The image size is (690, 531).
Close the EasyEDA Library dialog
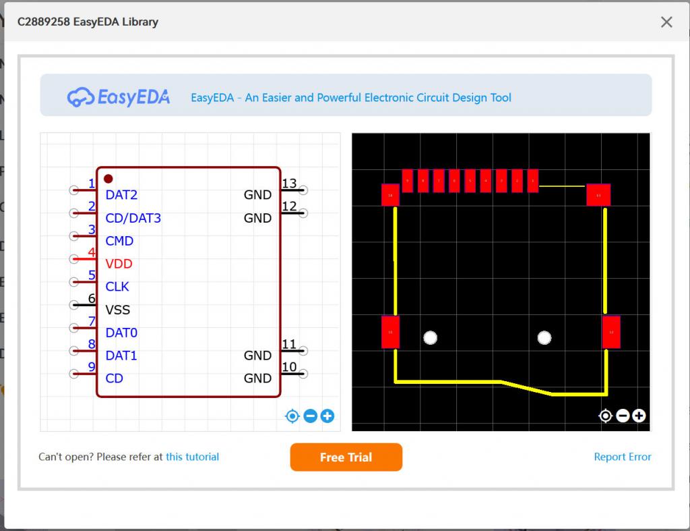click(x=666, y=22)
